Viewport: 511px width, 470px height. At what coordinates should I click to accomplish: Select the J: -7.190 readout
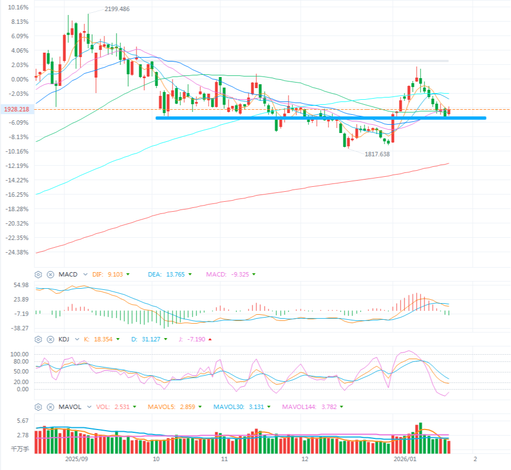point(192,339)
